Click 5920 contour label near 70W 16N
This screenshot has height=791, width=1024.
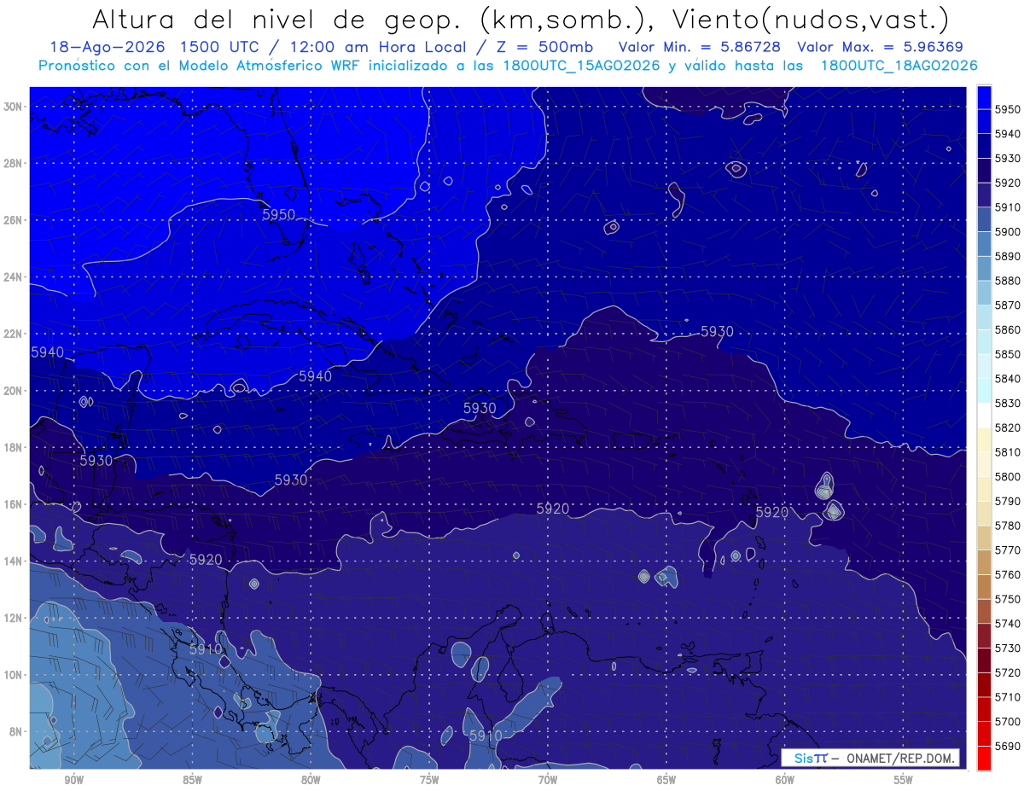coord(553,509)
